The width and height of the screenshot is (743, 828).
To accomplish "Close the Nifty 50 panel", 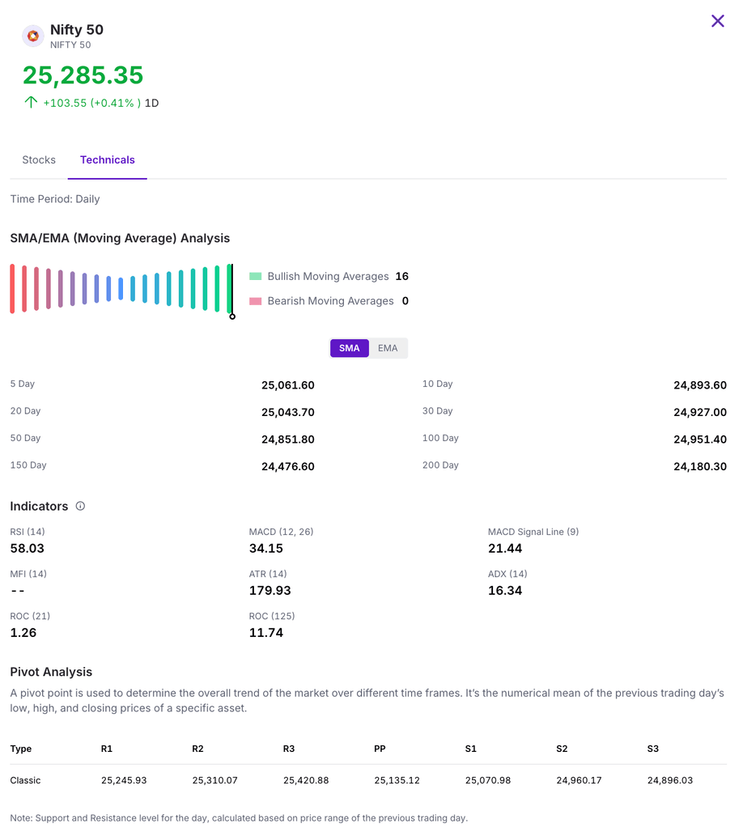I will click(x=717, y=21).
